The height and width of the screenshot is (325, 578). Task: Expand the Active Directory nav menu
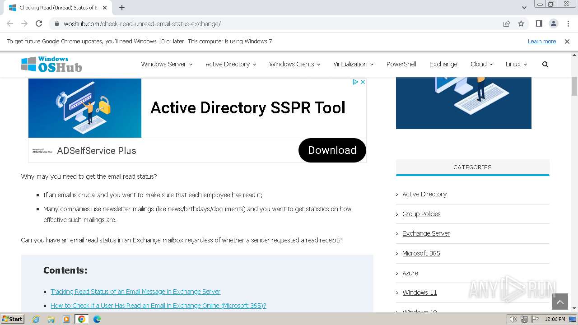click(x=231, y=64)
